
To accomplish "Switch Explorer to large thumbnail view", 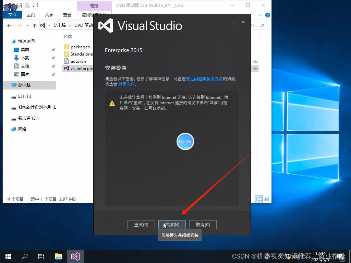I will click(266, 199).
